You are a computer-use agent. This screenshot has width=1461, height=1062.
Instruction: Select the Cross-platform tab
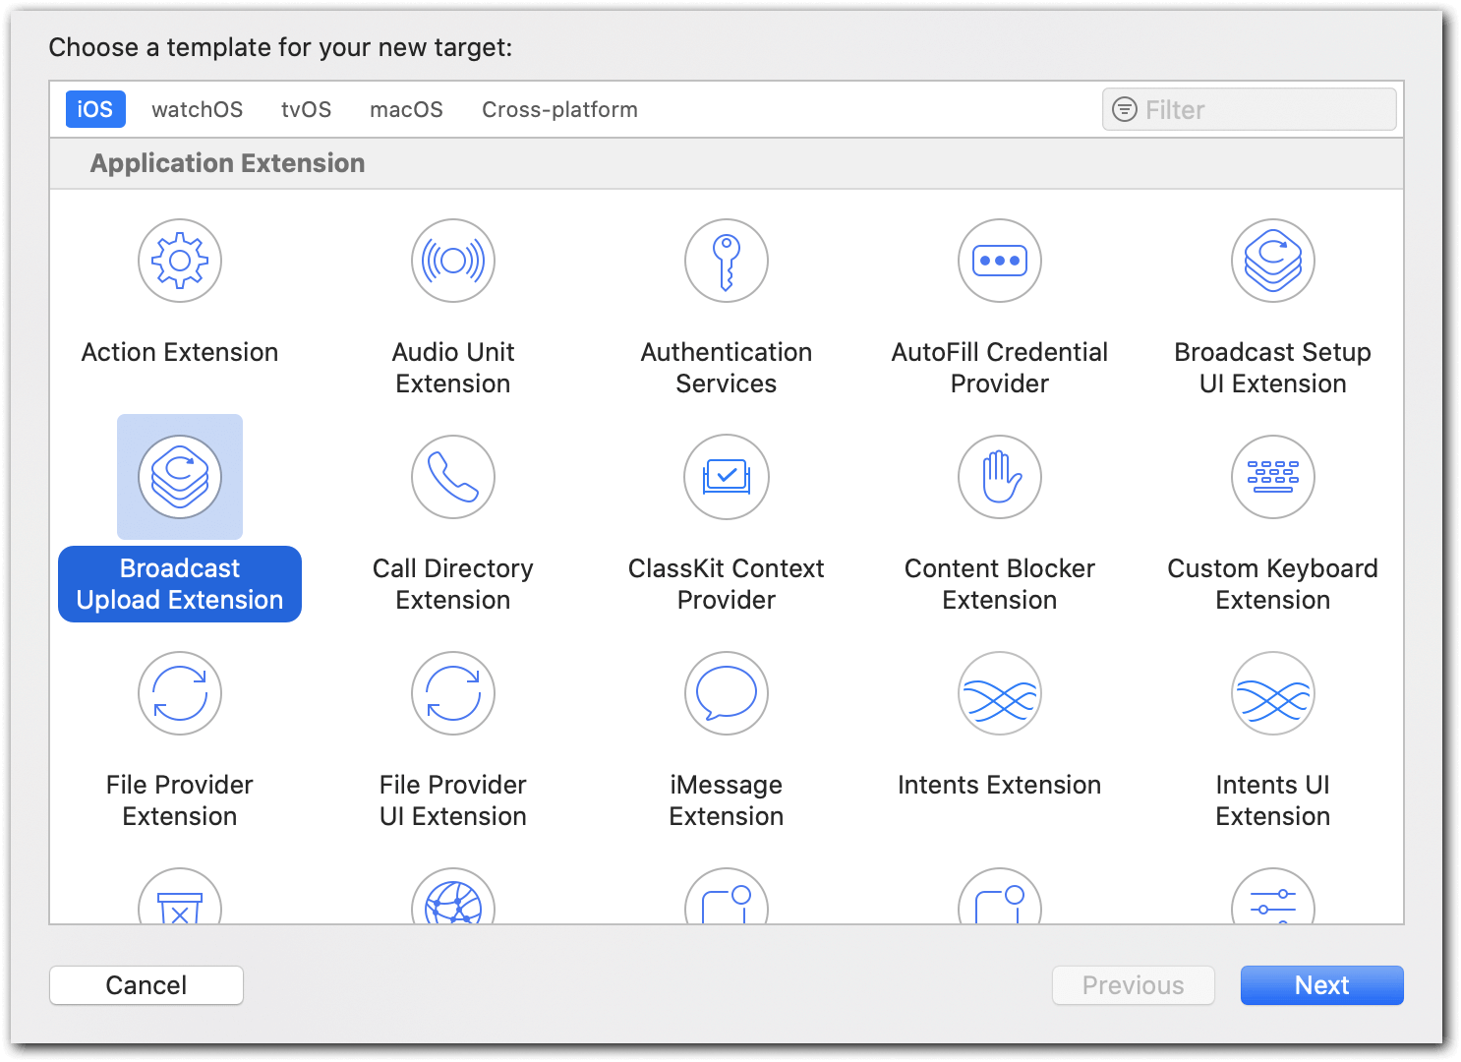559,109
